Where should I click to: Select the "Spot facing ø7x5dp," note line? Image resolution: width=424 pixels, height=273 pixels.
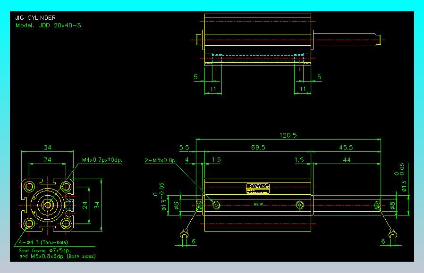click(x=44, y=250)
